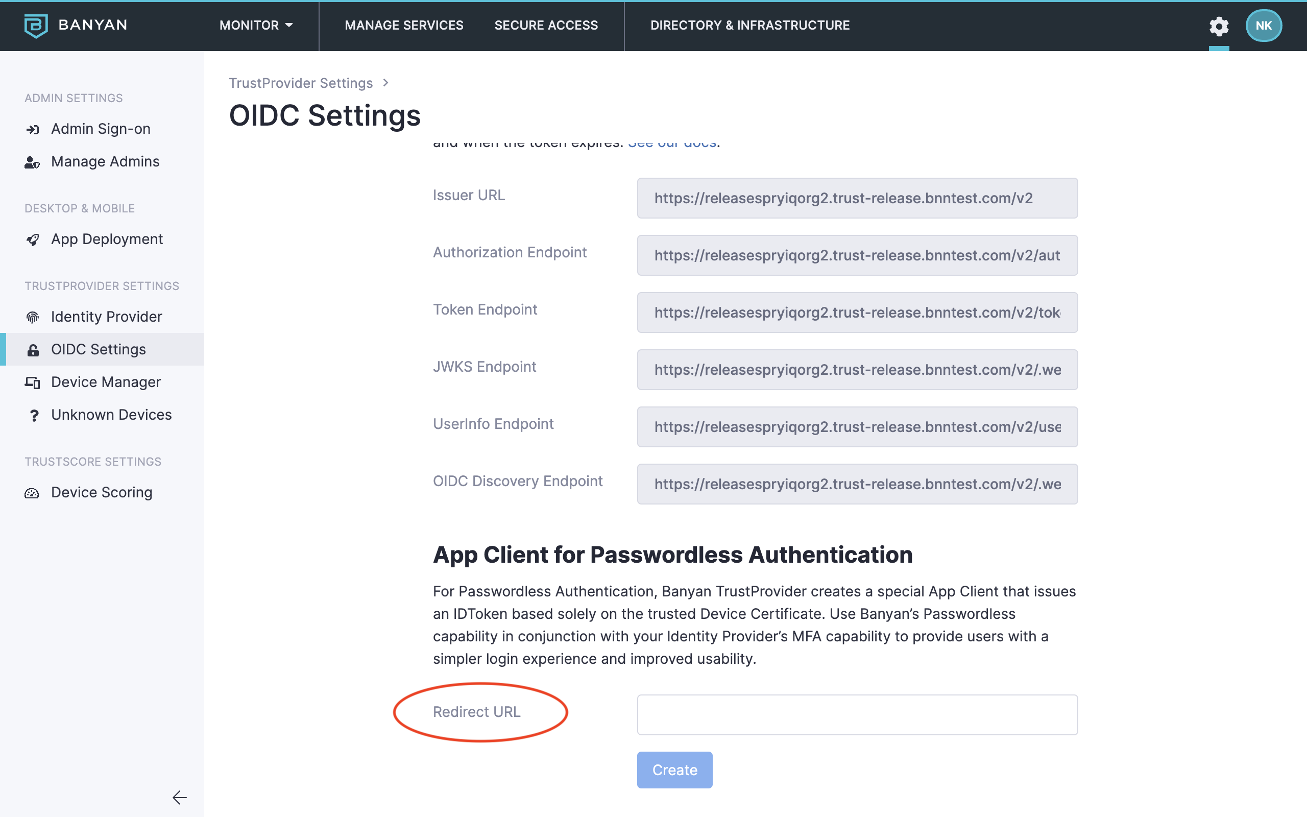
Task: Open Identity Provider settings
Action: click(106, 317)
